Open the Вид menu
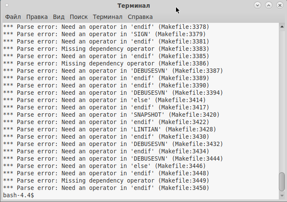The image size is (287, 202). click(59, 17)
